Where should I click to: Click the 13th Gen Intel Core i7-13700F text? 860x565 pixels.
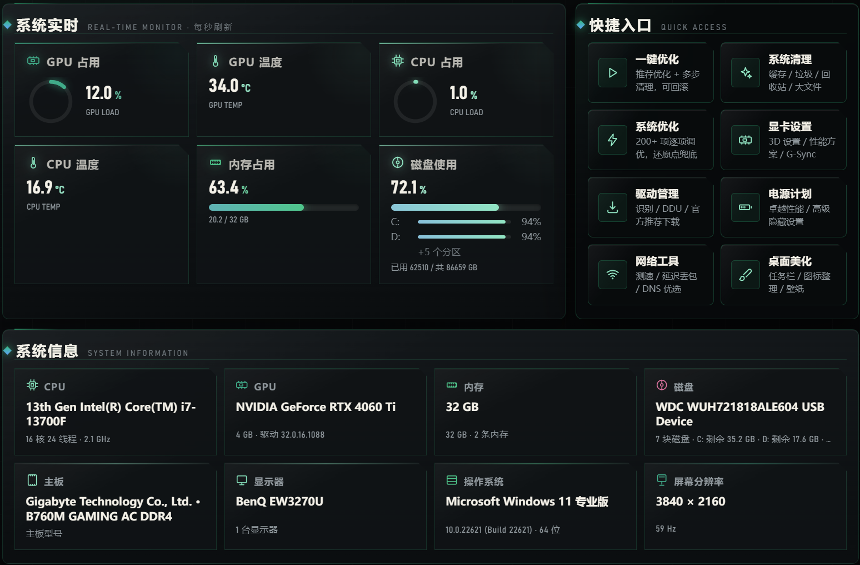[x=111, y=414]
